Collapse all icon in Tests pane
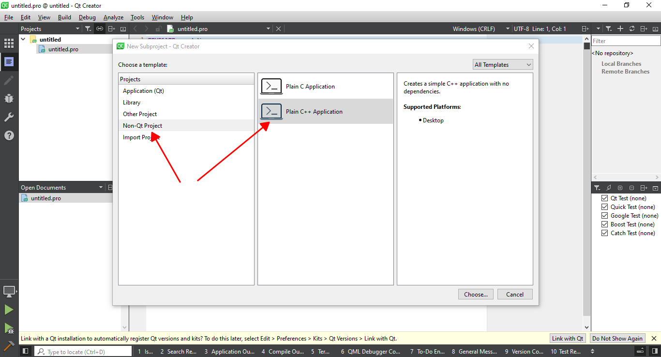 tap(632, 188)
